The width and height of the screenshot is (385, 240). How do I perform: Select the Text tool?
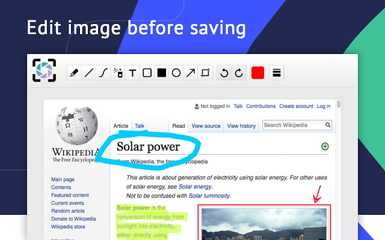pos(132,73)
